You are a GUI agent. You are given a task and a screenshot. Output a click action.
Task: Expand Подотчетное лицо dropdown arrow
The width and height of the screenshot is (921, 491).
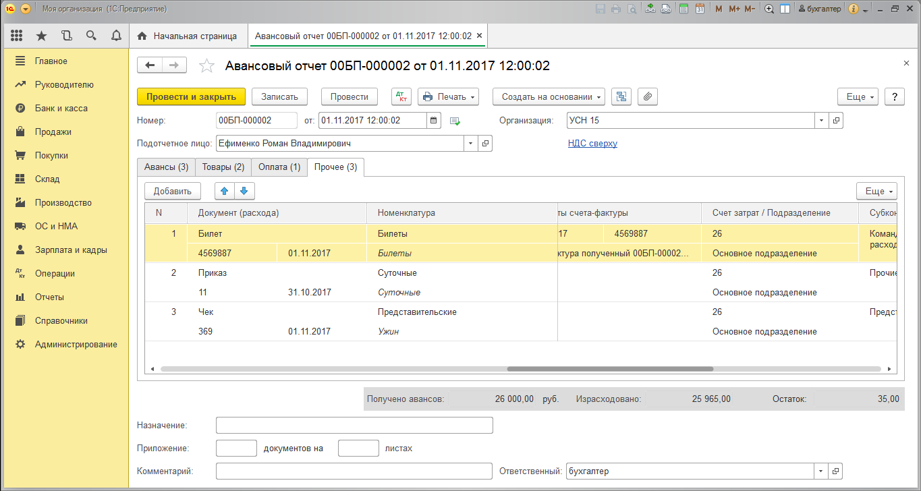pos(470,144)
